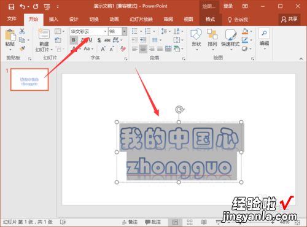This screenshot has width=307, height=227.
Task: Click the shape fill paint bucket swatch
Action: (x=245, y=31)
